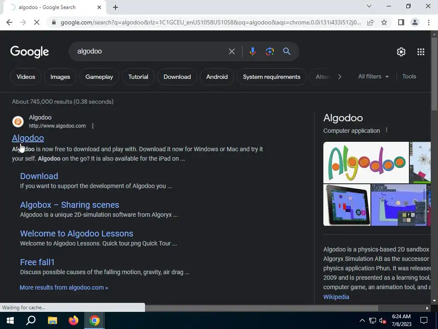The height and width of the screenshot is (329, 438).
Task: Click the muted volume tray icon
Action: (x=383, y=320)
